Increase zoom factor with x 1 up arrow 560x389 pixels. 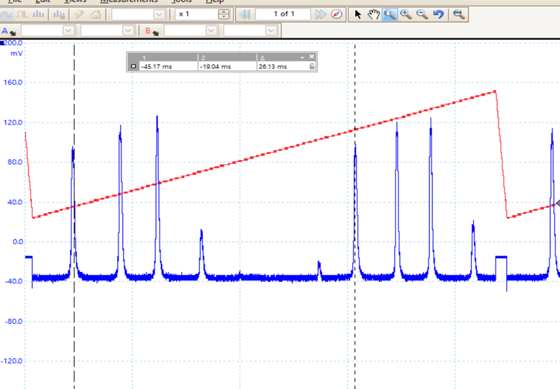coord(224,12)
